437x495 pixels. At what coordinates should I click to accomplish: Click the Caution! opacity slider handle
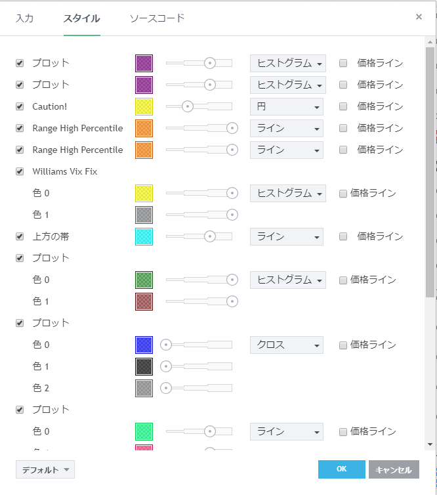pyautogui.click(x=188, y=106)
